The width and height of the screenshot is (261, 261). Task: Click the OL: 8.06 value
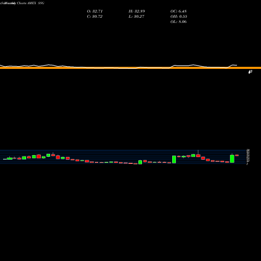[179, 22]
